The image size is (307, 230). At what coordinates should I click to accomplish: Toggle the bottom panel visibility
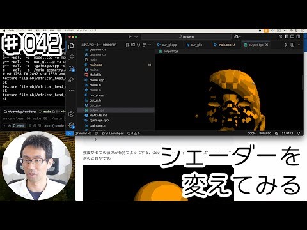[x=292, y=37]
